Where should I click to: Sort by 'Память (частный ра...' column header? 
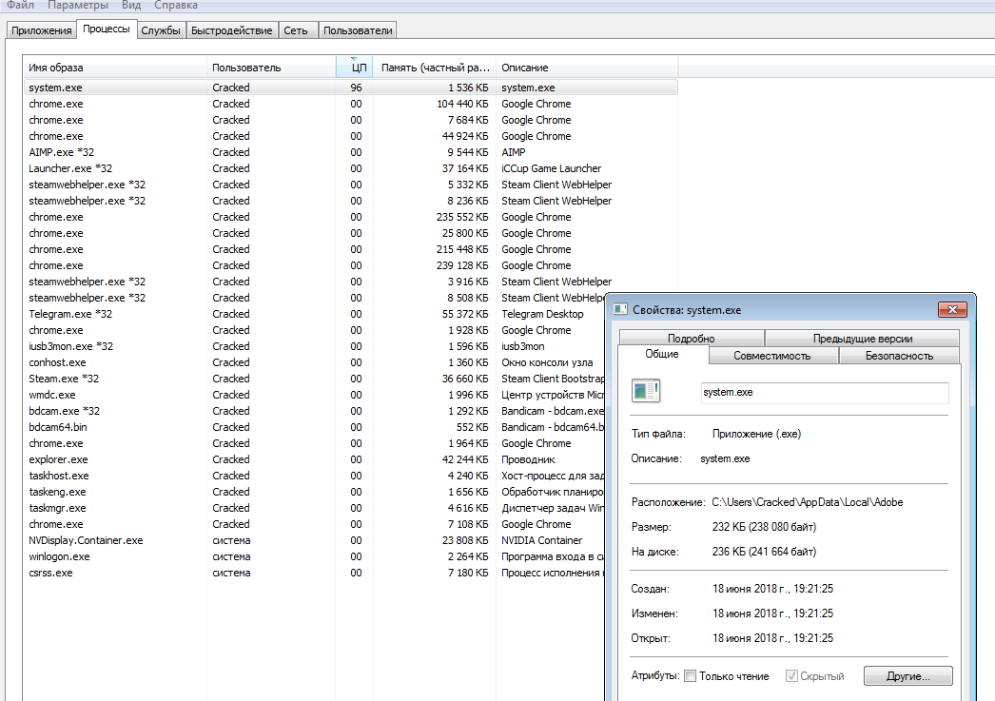pyautogui.click(x=434, y=68)
